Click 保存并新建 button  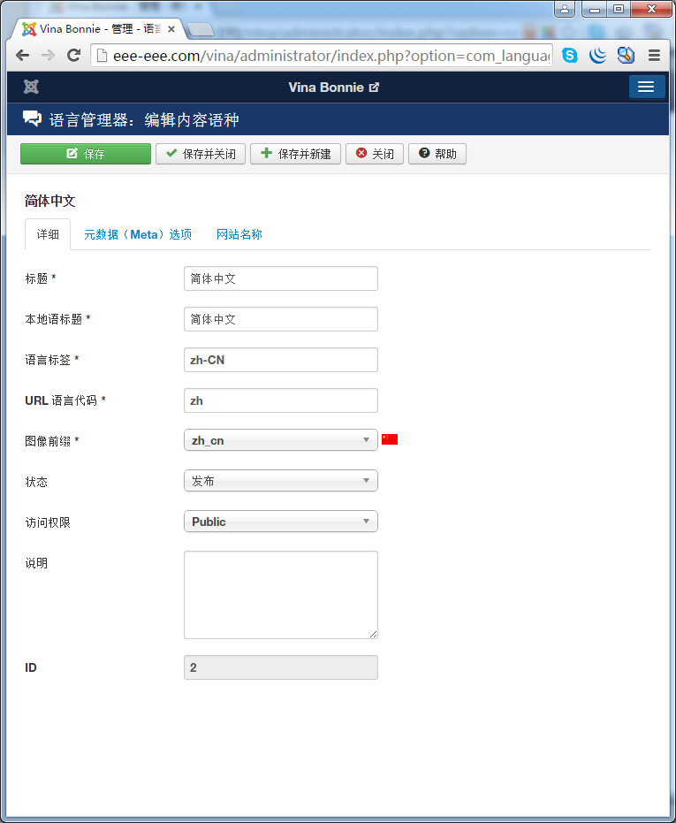tap(295, 154)
